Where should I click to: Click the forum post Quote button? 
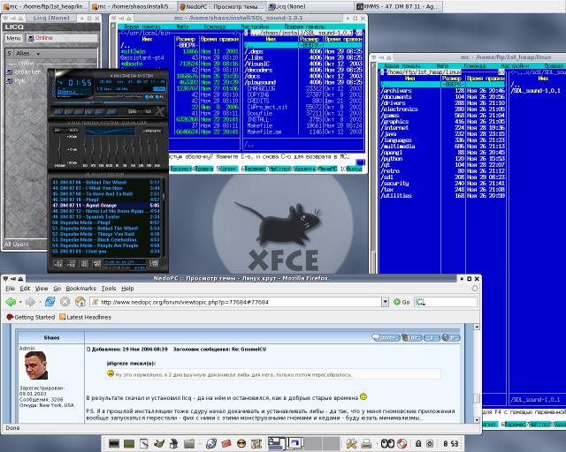click(x=386, y=337)
